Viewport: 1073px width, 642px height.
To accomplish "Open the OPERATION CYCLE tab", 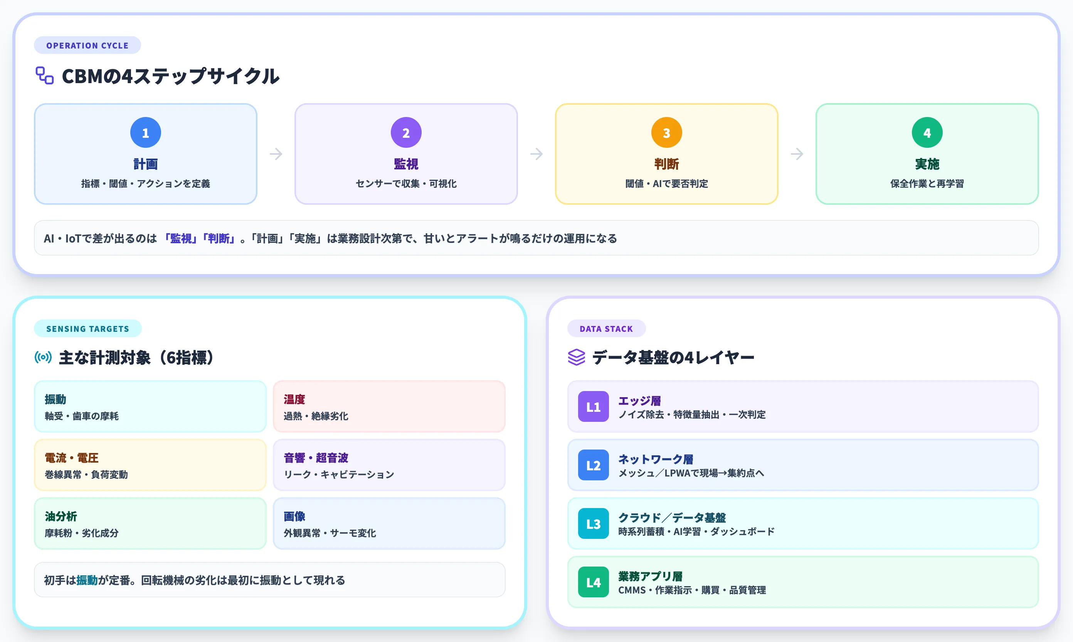I will click(x=87, y=45).
